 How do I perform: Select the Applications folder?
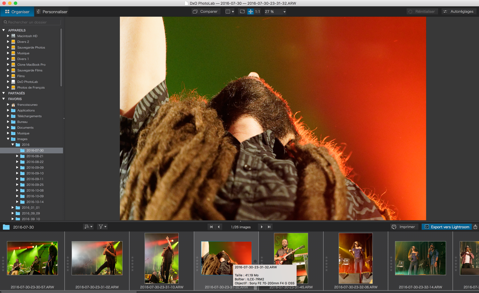(26, 110)
